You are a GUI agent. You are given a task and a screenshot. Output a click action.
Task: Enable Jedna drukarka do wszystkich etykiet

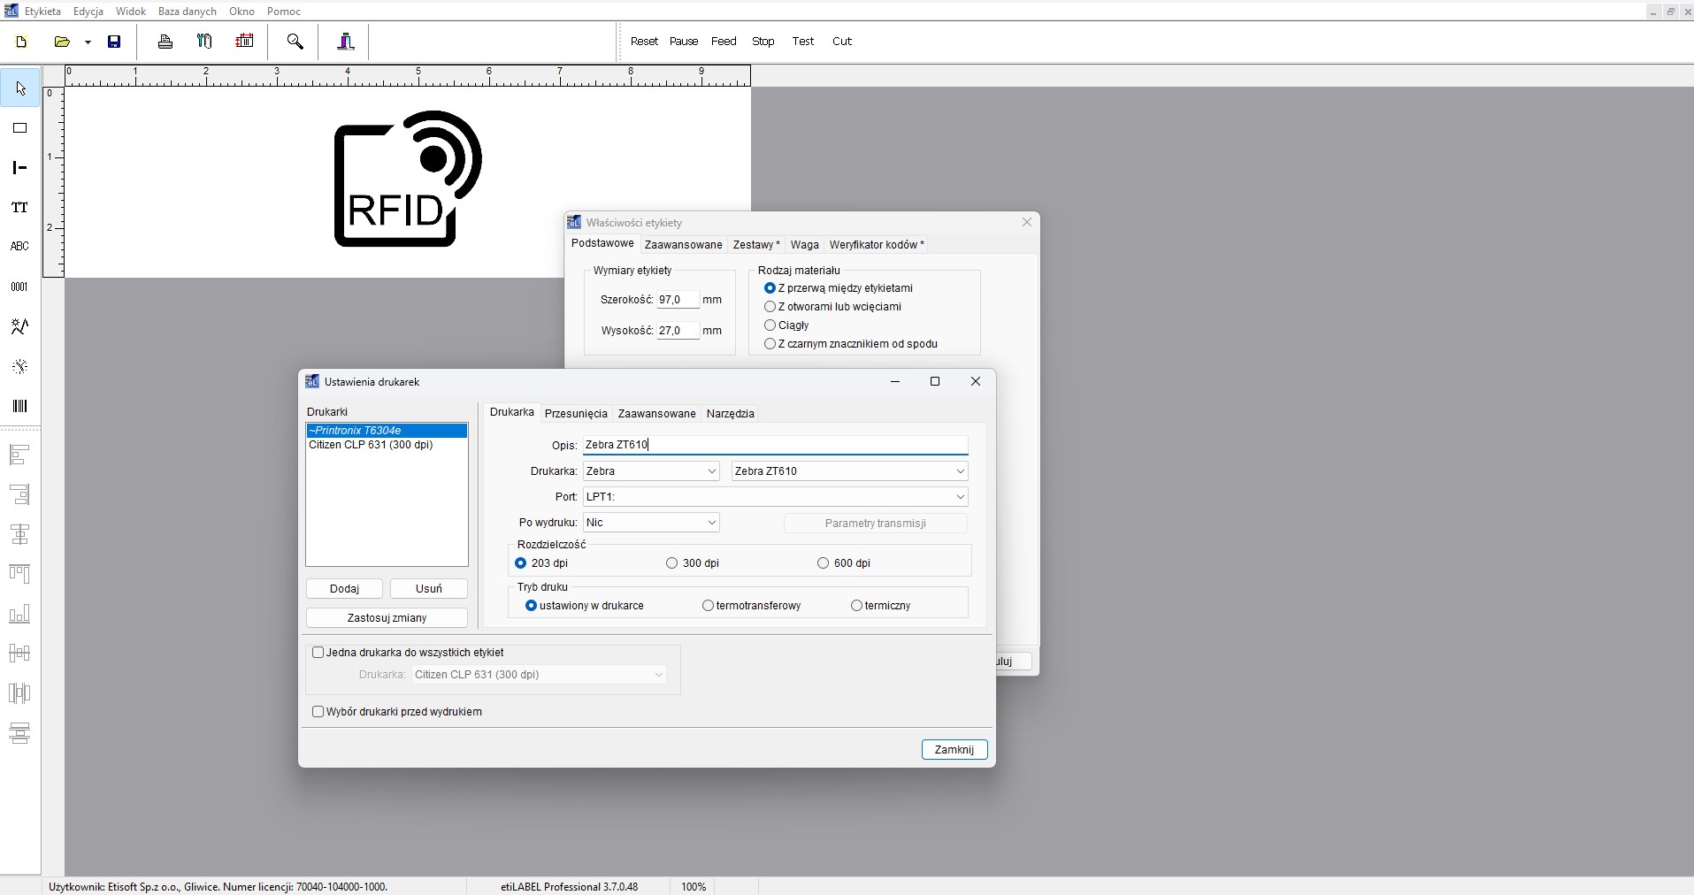point(318,653)
